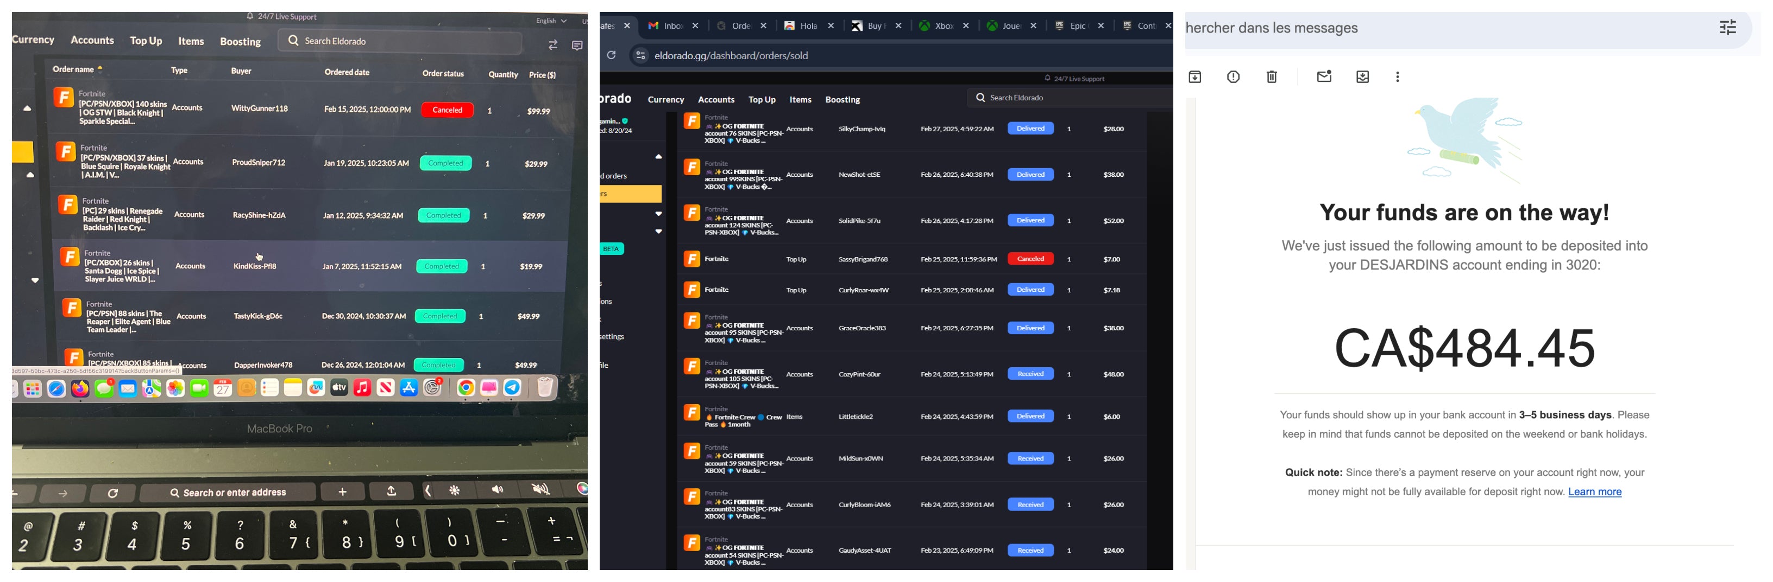Open the chat messages icon in photographed Eldorado header
Viewport: 1773px width, 582px height.
click(577, 46)
